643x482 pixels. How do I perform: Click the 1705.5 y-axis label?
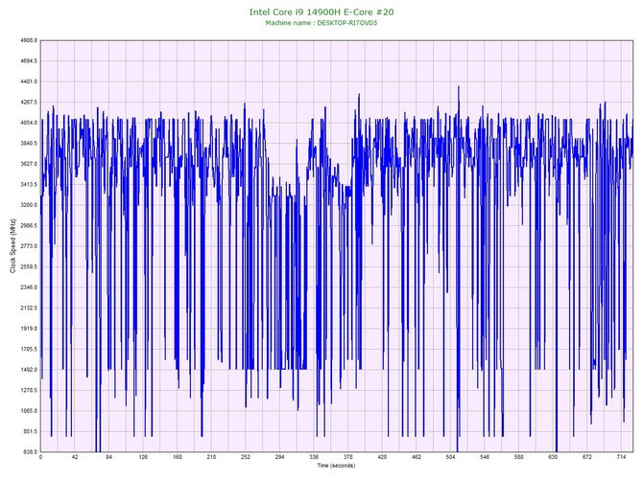pyautogui.click(x=29, y=350)
